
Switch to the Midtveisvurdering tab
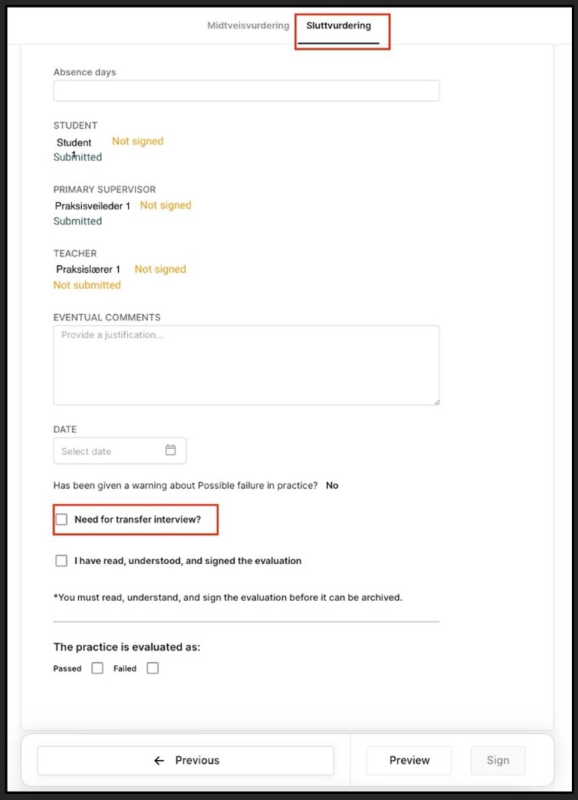(x=248, y=26)
